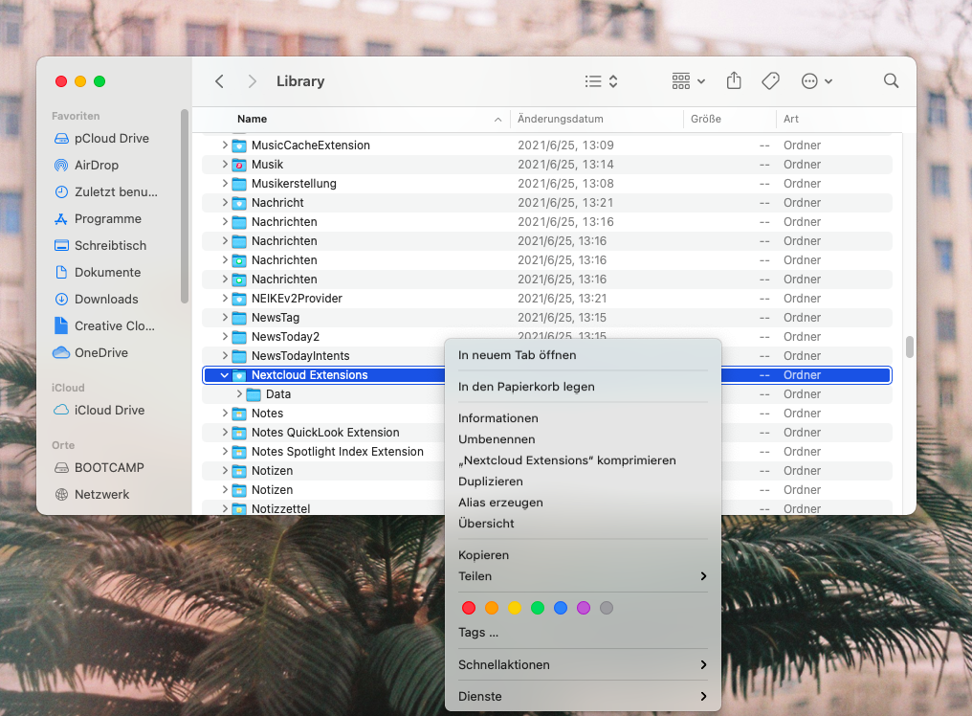972x716 pixels.
Task: Select the NewsTag folder icon
Action: coord(238,318)
